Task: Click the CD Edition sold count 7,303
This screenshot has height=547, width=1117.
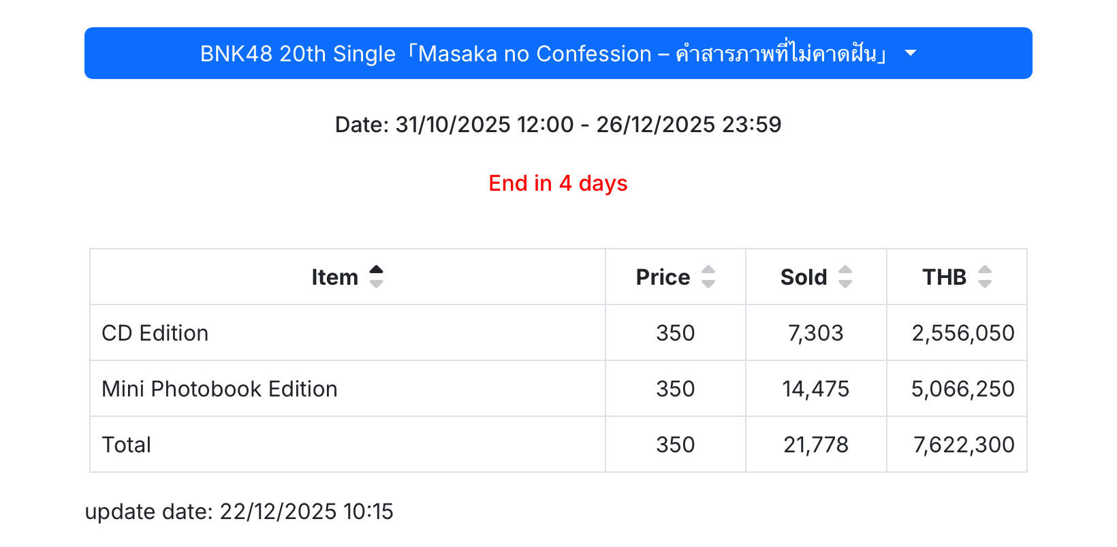Action: [815, 333]
